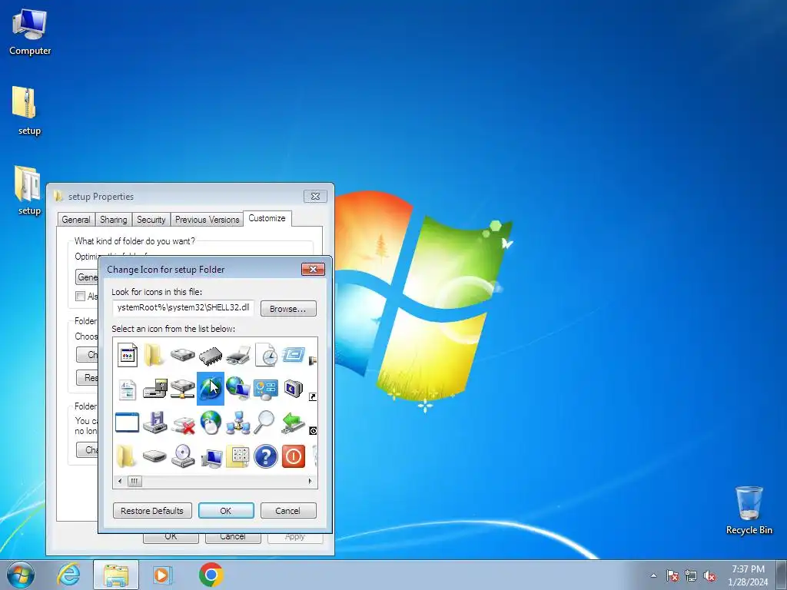Close the Change Icon dialog with red X

[x=314, y=270]
